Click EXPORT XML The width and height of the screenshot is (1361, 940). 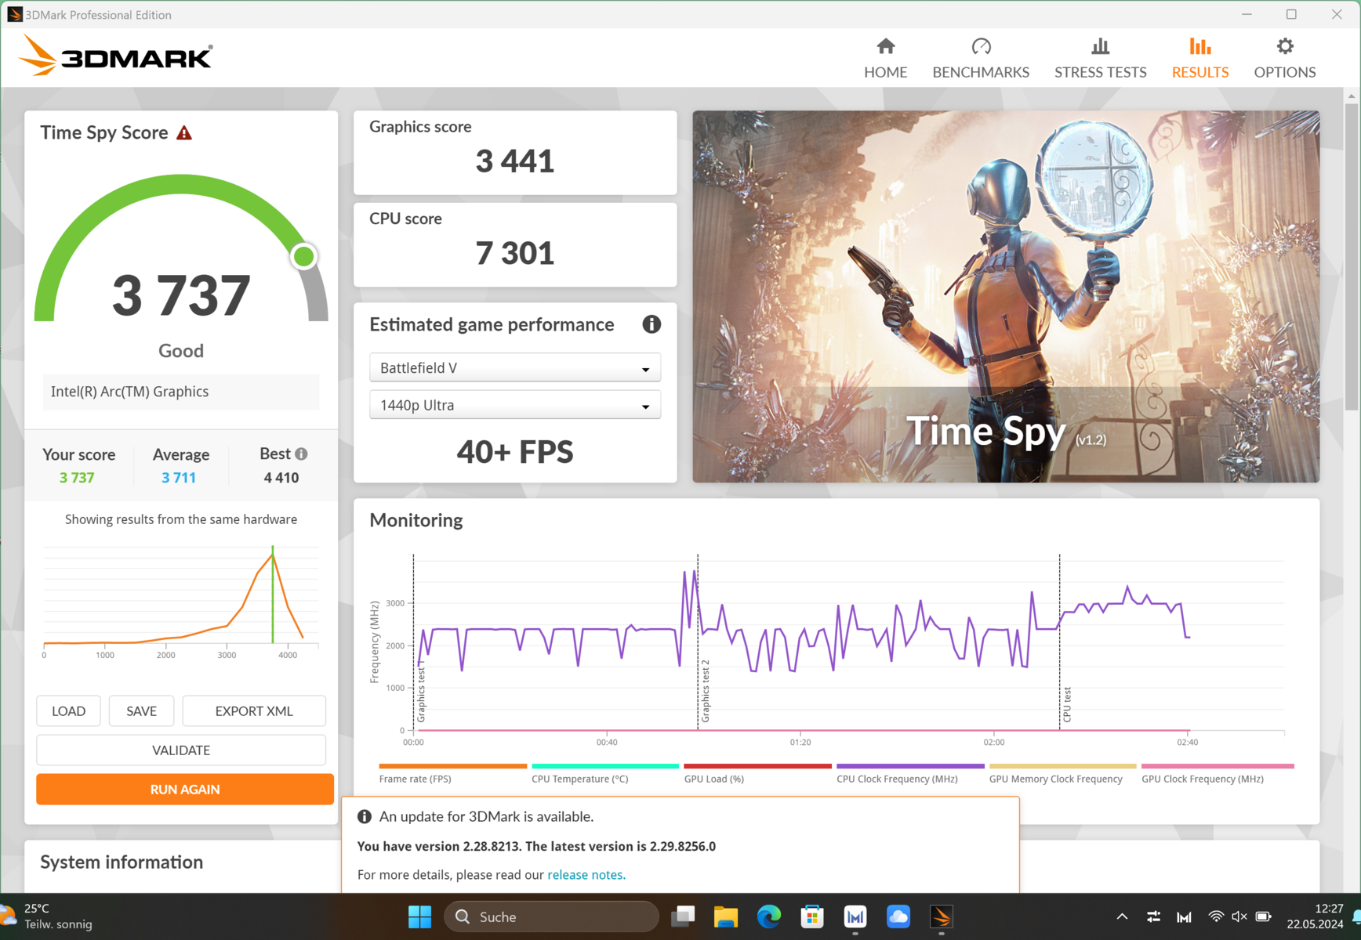click(254, 711)
